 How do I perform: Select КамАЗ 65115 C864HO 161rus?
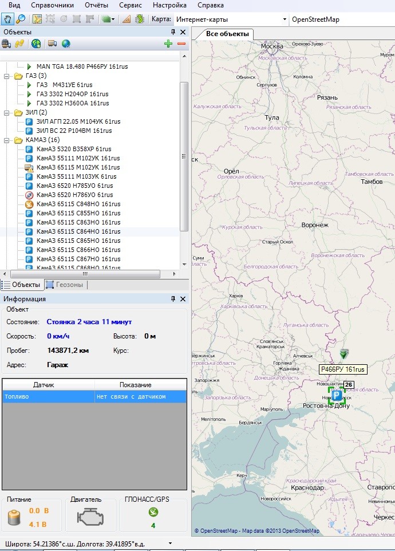[78, 231]
